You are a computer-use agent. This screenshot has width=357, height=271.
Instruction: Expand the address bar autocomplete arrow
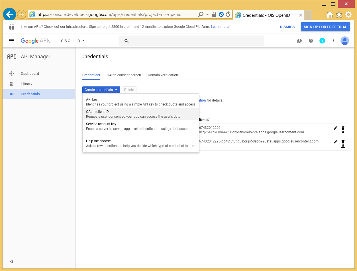click(x=207, y=15)
